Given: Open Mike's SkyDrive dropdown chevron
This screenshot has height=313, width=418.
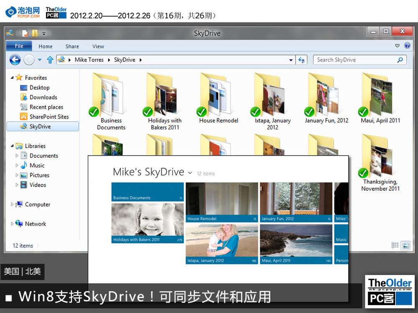Looking at the screenshot, I should (x=190, y=173).
